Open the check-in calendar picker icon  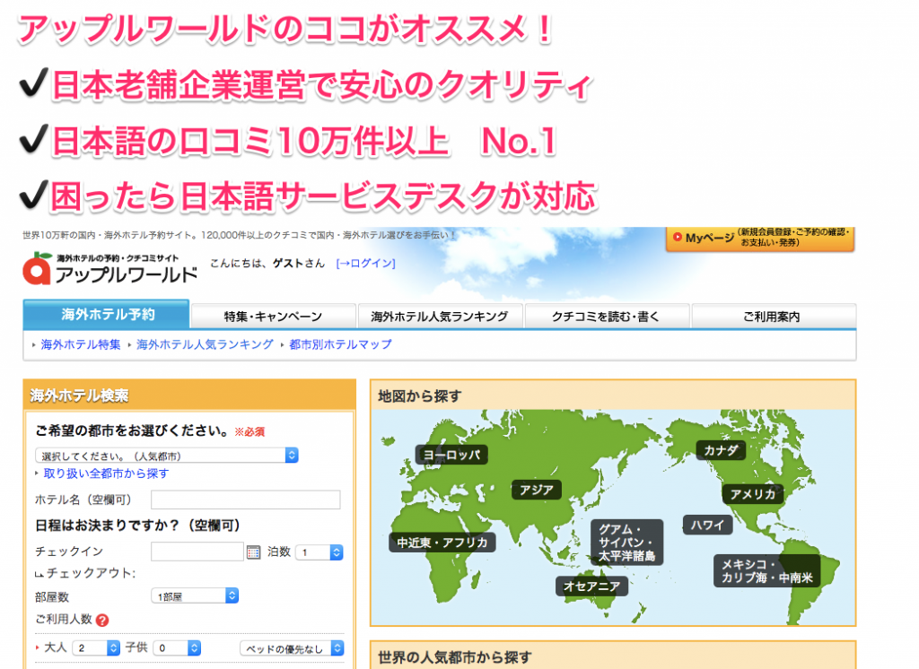pos(253,552)
